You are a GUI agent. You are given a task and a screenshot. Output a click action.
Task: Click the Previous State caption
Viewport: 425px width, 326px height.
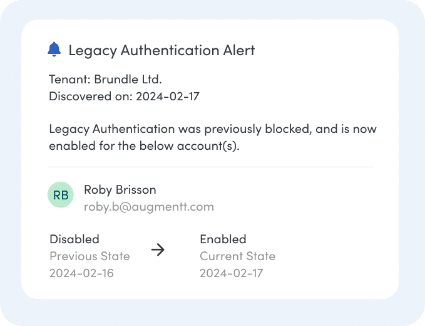pos(90,256)
